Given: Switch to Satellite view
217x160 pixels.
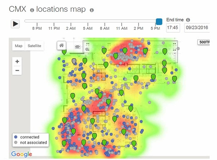Looking at the screenshot, I should point(35,46).
